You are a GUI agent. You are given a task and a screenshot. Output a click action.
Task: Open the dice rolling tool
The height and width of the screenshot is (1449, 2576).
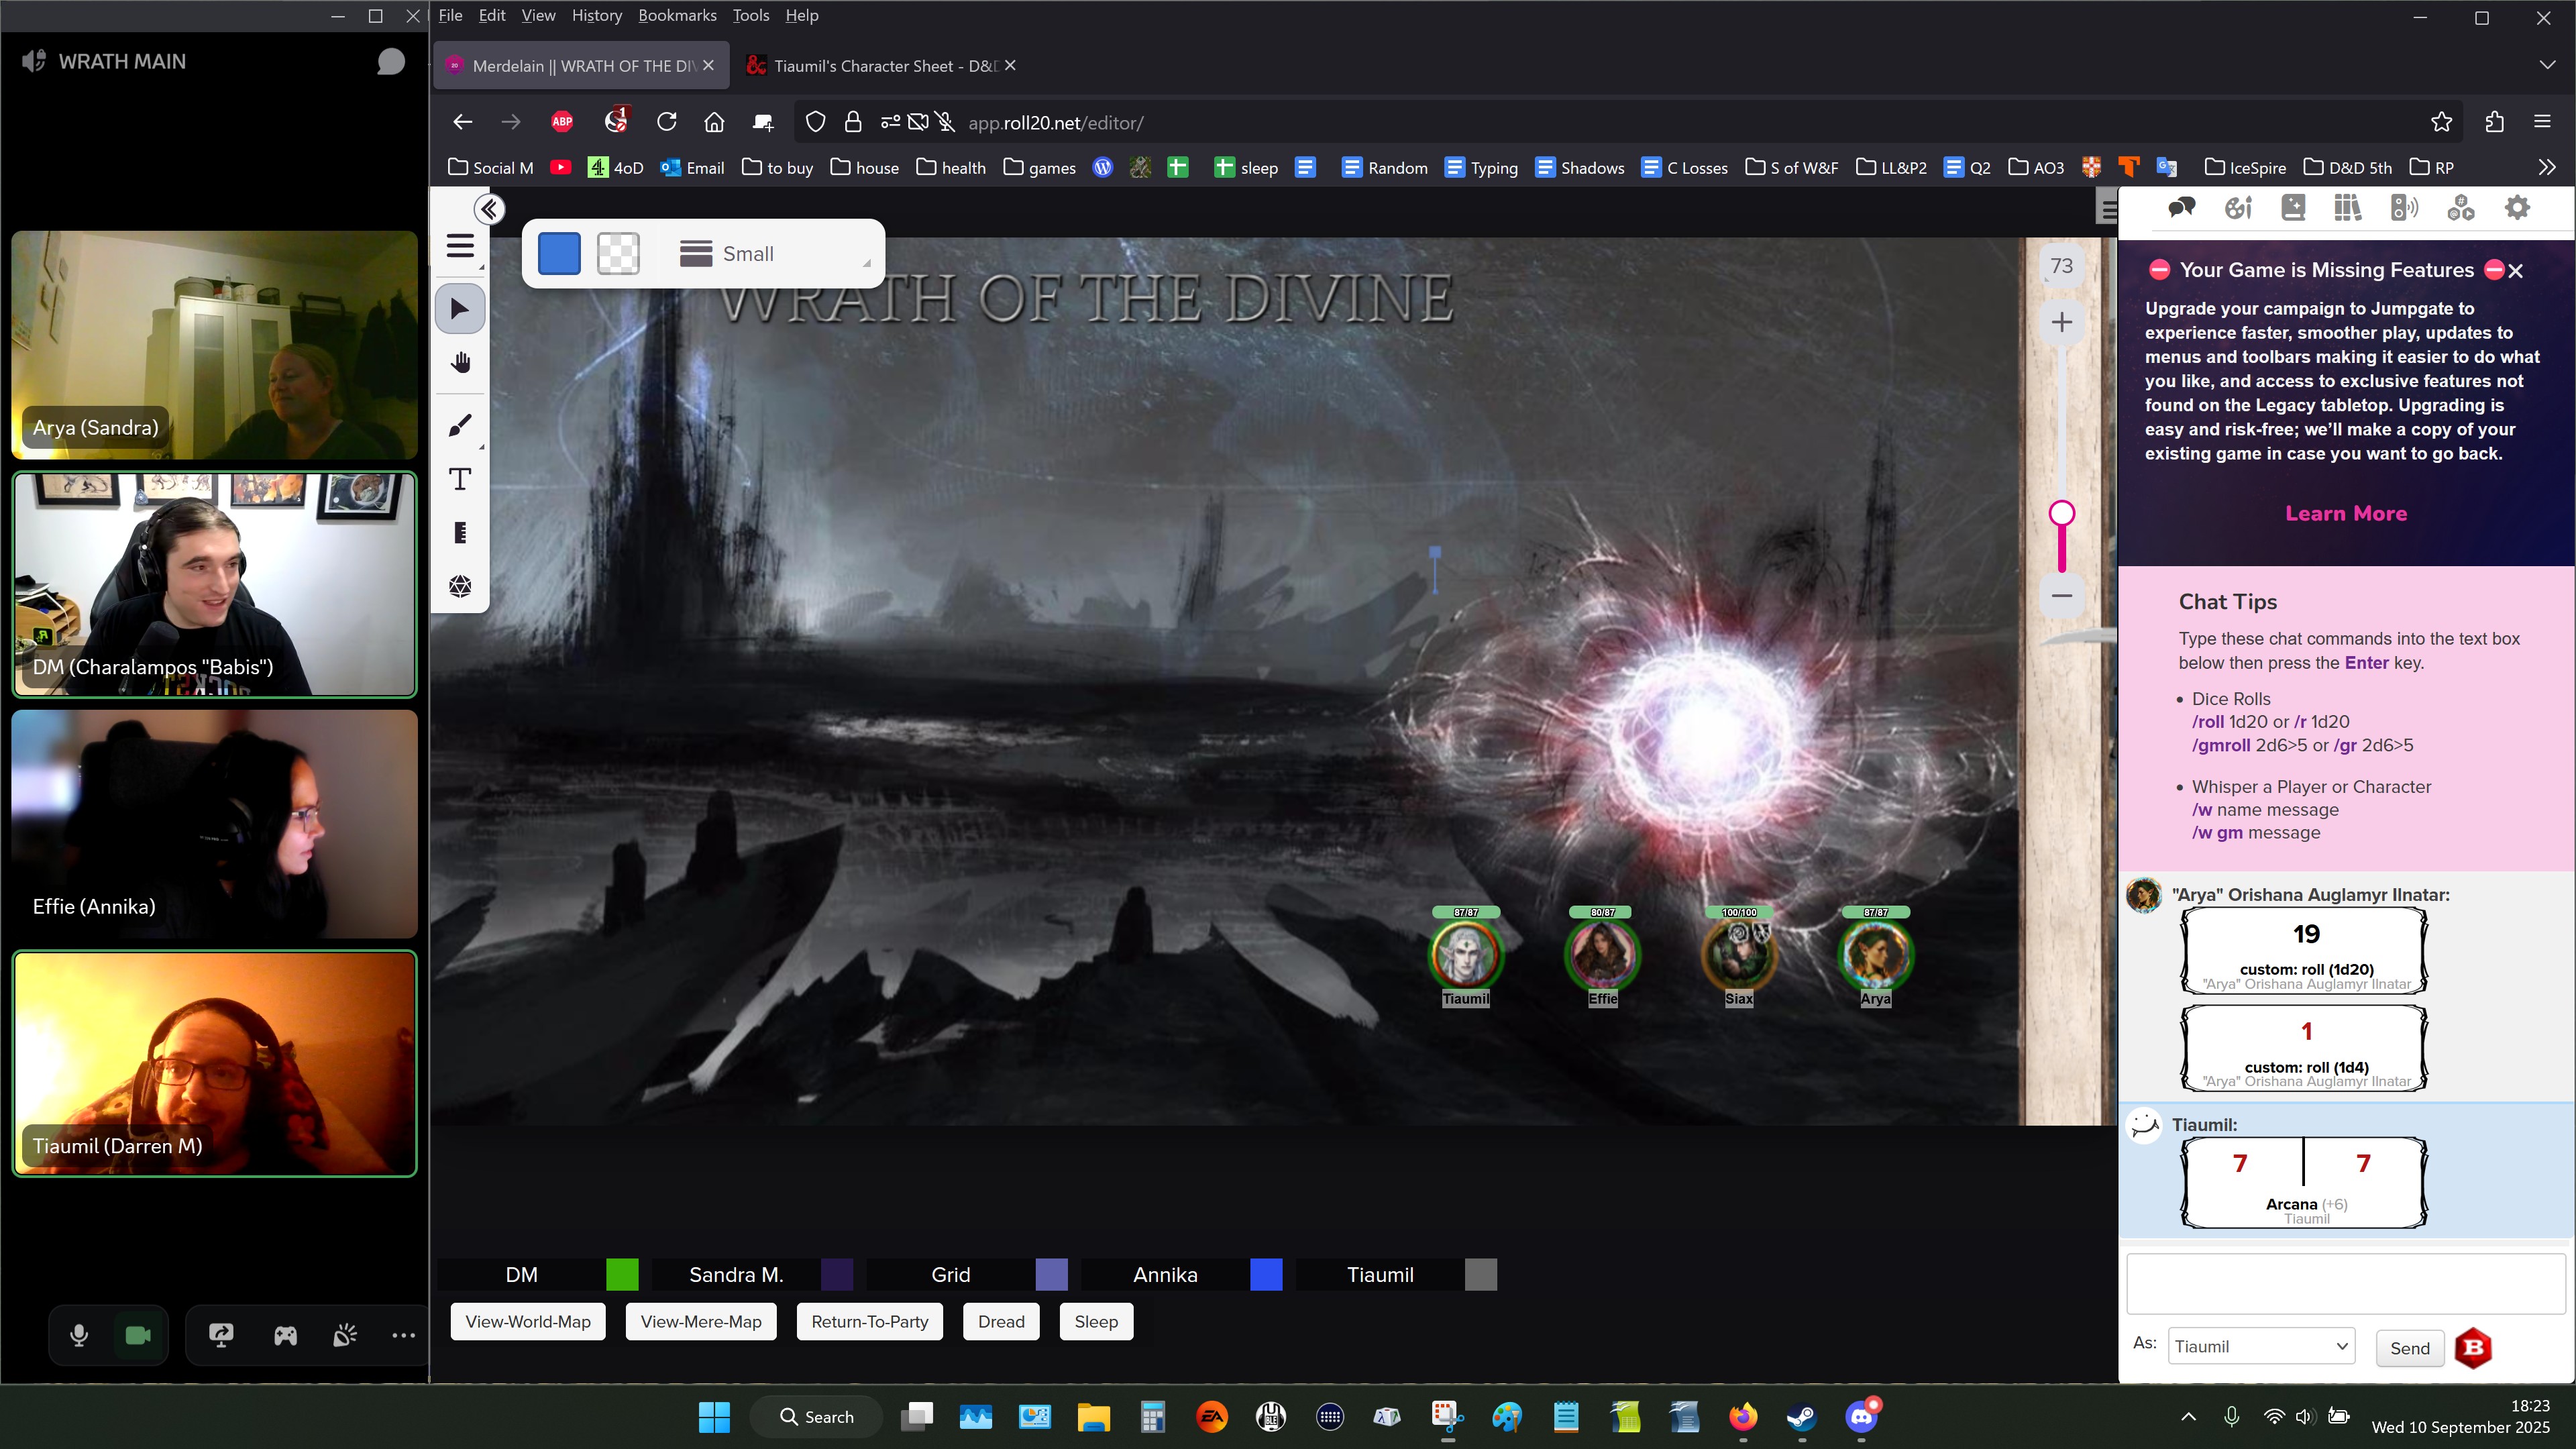[460, 586]
